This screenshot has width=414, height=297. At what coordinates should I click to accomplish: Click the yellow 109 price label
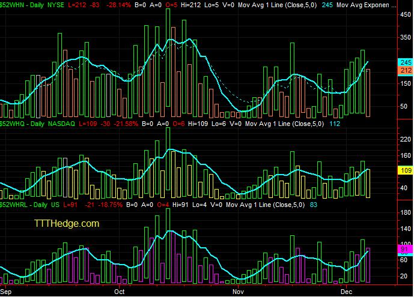click(x=405, y=170)
